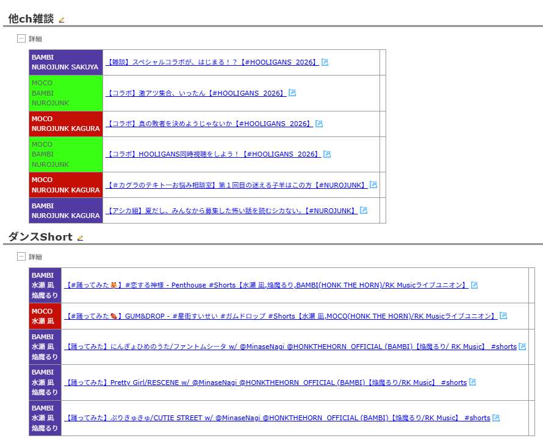Open Pretty Girl/RESCENE dance link
The width and height of the screenshot is (543, 444).
(x=265, y=382)
